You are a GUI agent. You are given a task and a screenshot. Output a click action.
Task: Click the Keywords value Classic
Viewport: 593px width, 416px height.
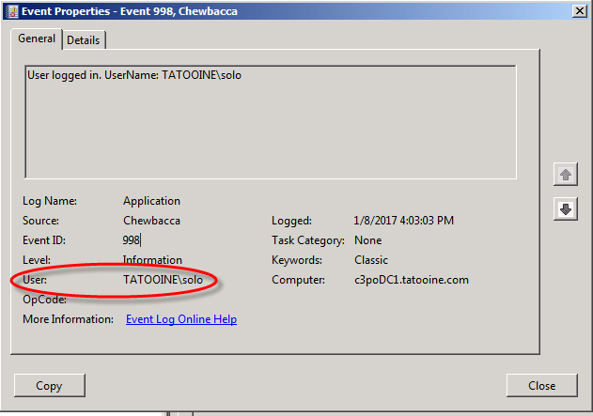(371, 260)
